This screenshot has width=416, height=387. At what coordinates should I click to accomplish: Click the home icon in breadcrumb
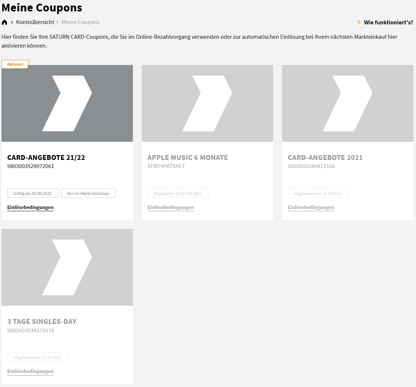click(4, 22)
